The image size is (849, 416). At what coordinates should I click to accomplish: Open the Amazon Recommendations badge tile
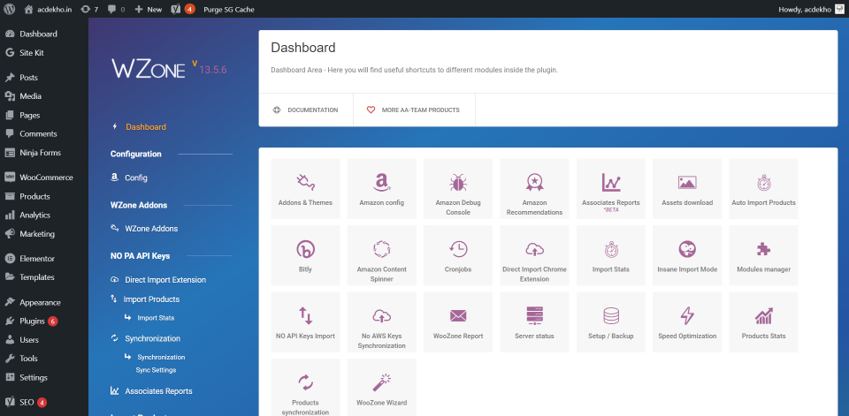coord(534,189)
